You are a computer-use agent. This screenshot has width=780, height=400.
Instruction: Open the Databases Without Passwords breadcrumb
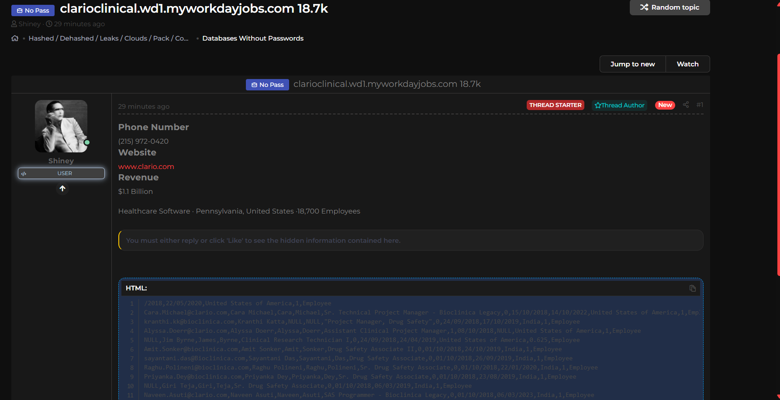coord(252,38)
